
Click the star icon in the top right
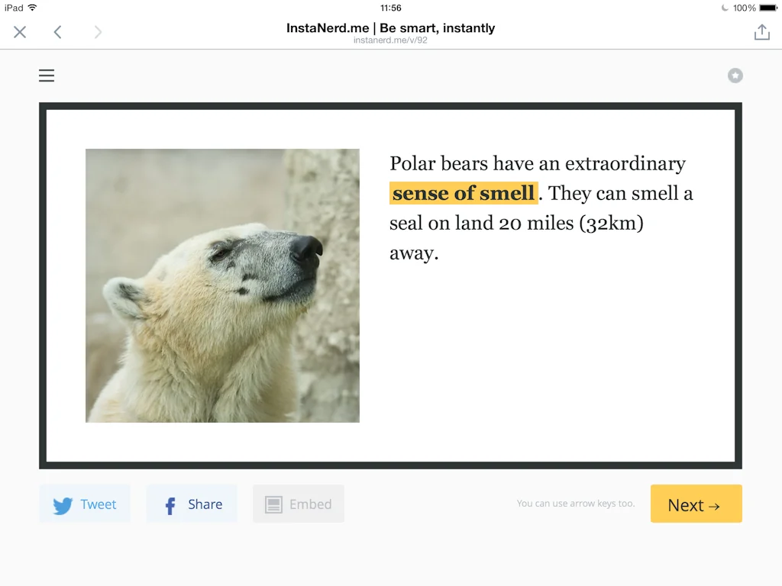click(735, 76)
